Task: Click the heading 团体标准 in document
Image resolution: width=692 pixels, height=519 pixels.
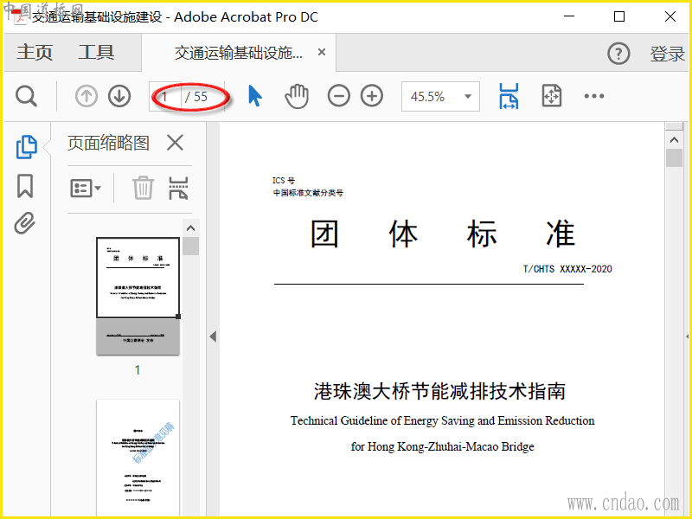Action: (443, 234)
